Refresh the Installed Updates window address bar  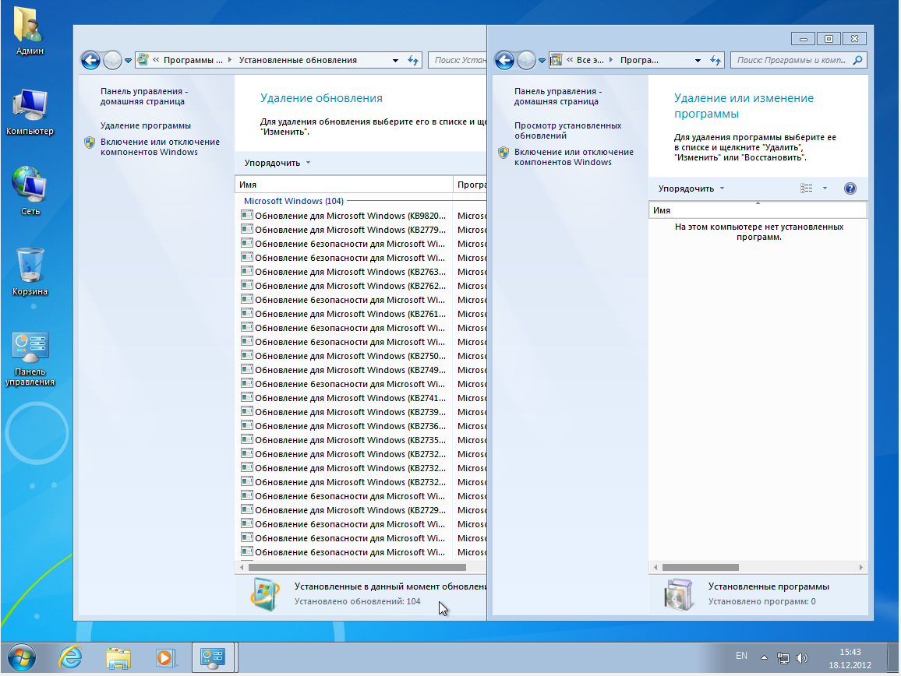pos(413,60)
